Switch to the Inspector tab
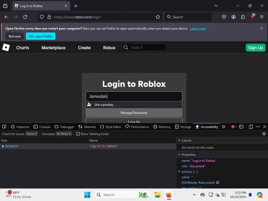The width and height of the screenshot is (268, 201). [x=20, y=127]
